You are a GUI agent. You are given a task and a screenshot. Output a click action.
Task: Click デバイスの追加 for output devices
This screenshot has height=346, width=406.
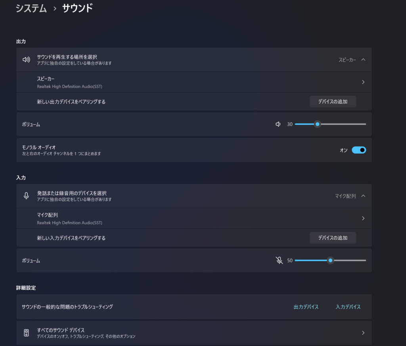coord(333,101)
